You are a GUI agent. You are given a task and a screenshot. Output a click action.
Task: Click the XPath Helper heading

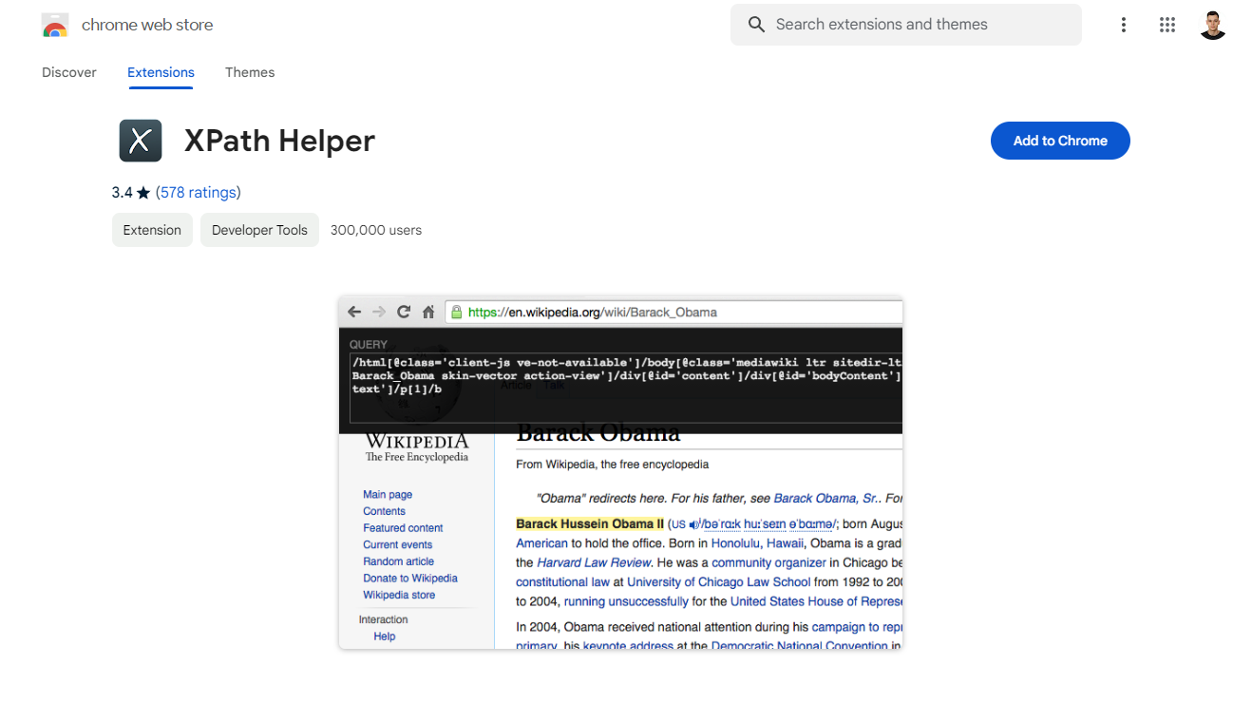[x=279, y=141]
